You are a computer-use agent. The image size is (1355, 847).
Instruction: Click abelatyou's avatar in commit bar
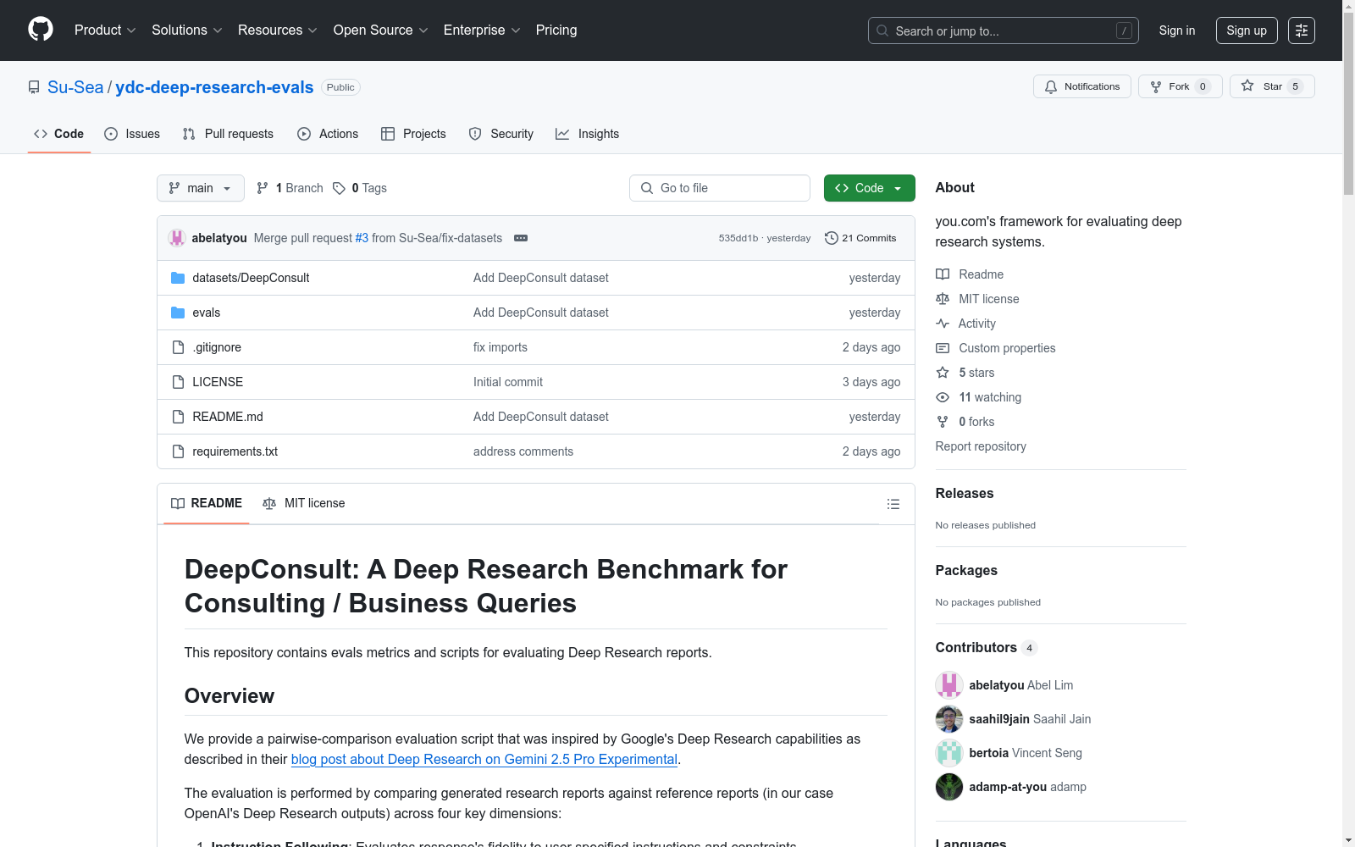(x=177, y=238)
